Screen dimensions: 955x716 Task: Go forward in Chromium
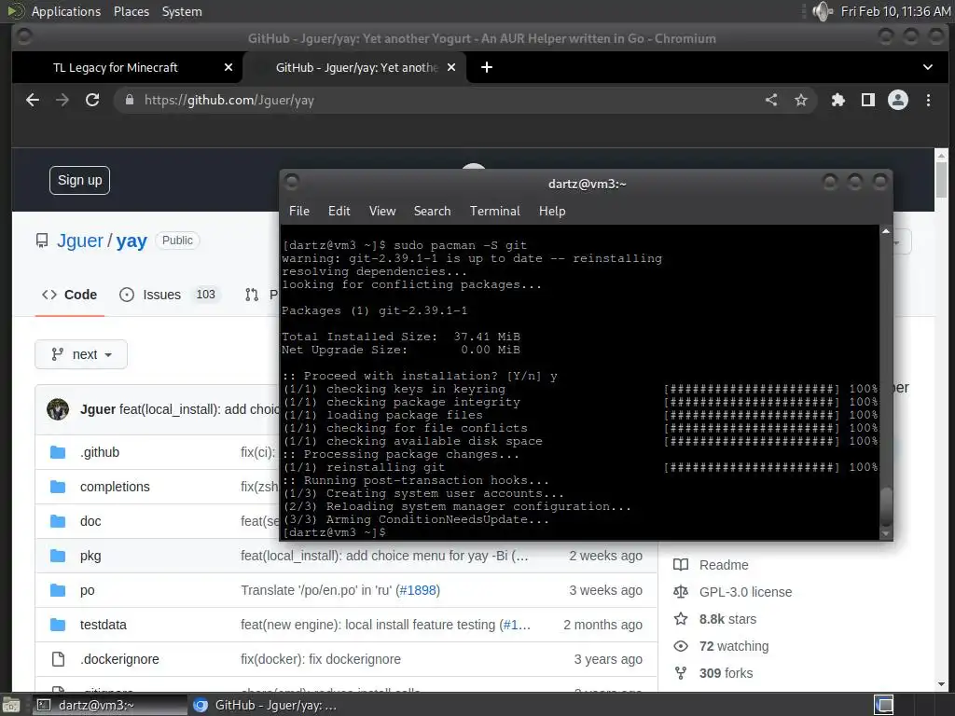coord(62,100)
